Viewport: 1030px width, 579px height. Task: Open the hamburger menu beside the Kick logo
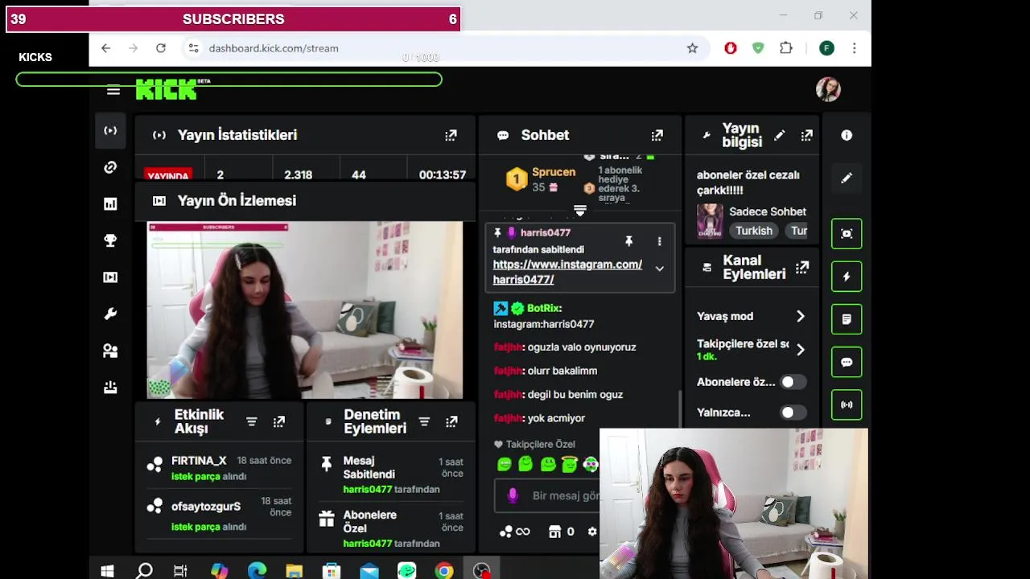pos(113,91)
